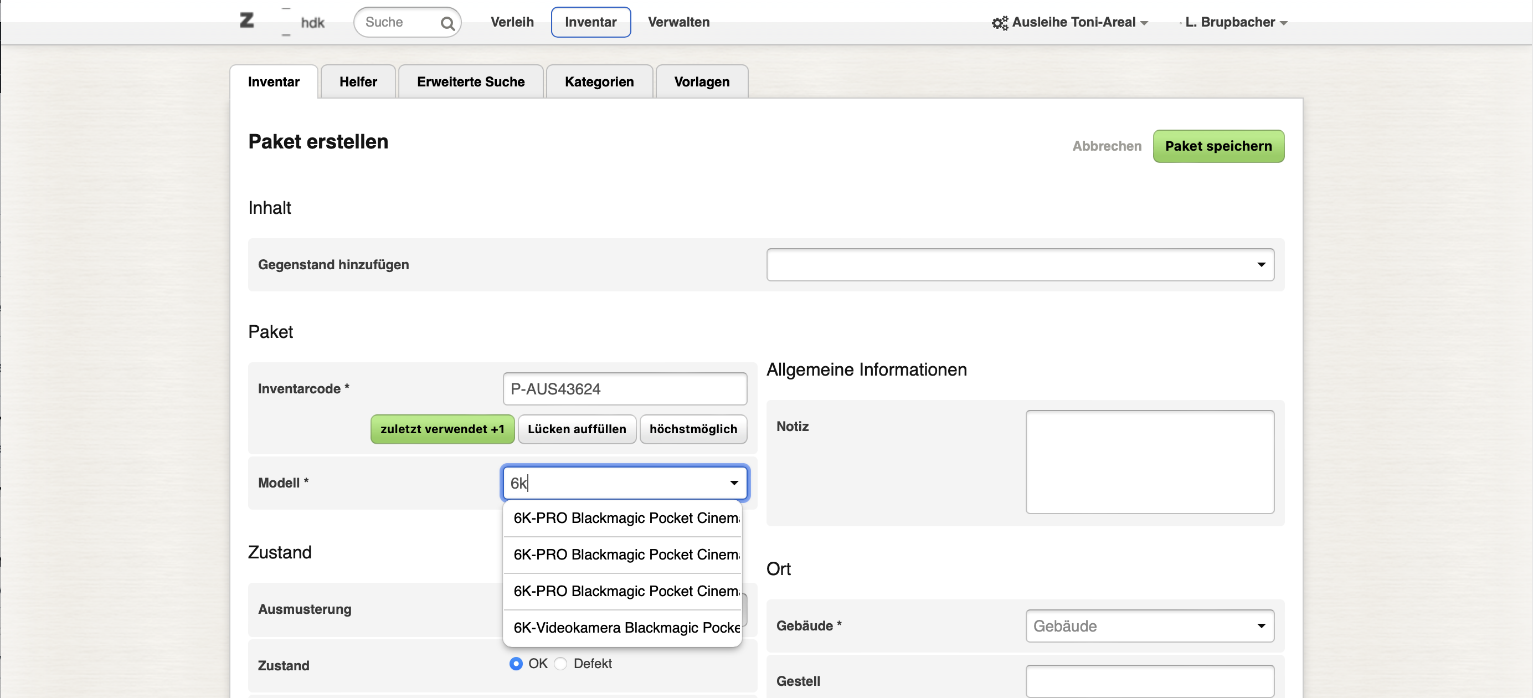Screen dimensions: 1533x698
Task: Select Verleih in the top navigation
Action: point(511,22)
